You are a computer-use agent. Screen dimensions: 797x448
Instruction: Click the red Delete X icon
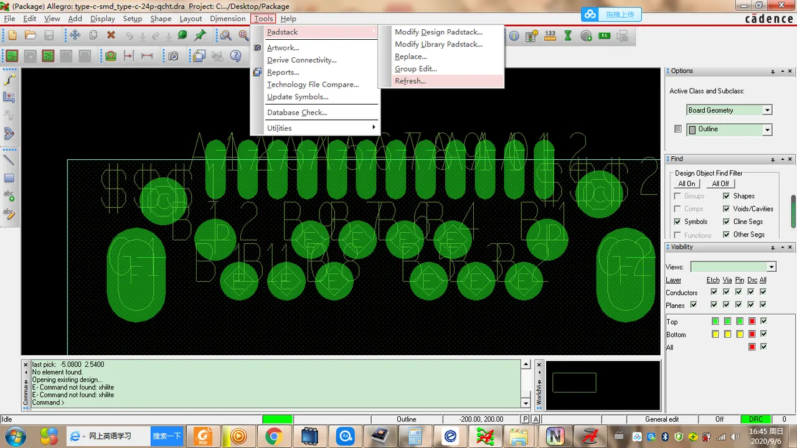[111, 35]
